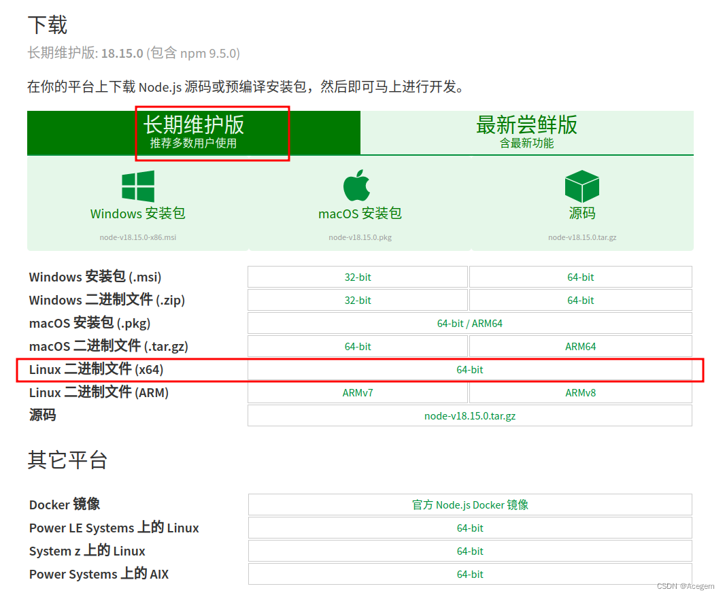Image resolution: width=725 pixels, height=597 pixels.
Task: Download 32-bit Windows 安装包 (.msi)
Action: pyautogui.click(x=358, y=277)
